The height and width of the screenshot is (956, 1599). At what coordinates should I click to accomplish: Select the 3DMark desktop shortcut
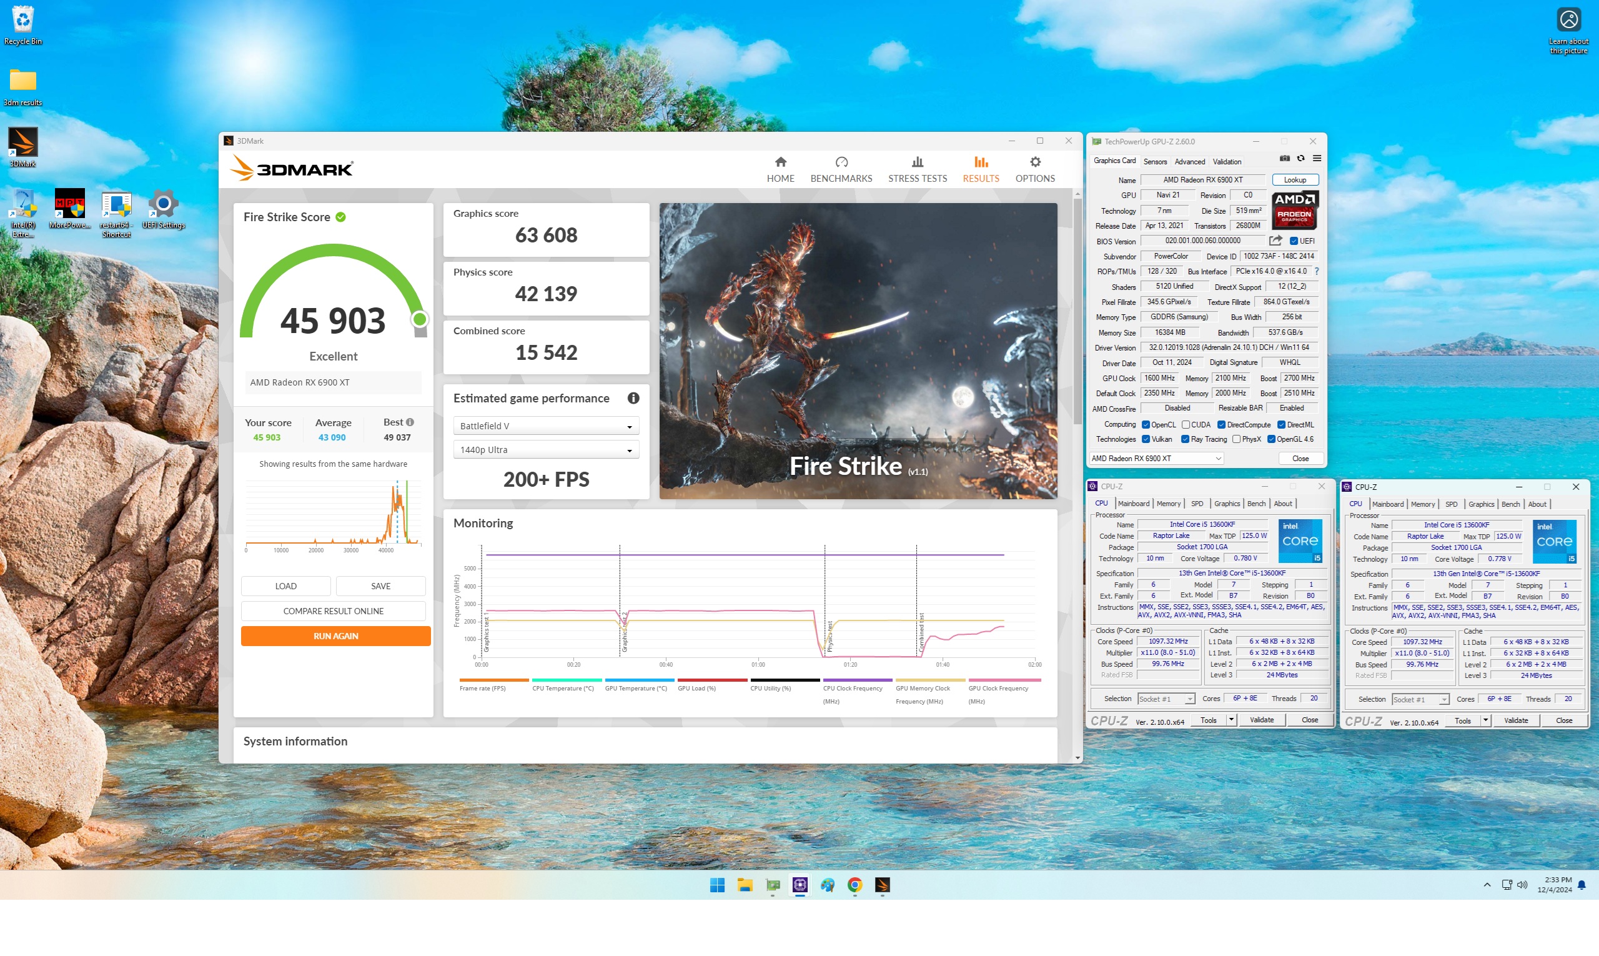click(x=22, y=147)
